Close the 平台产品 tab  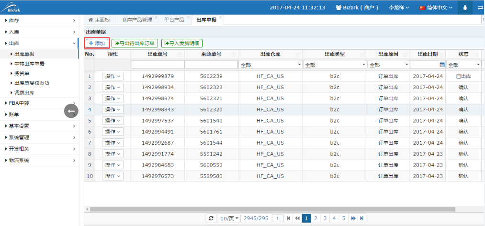188,17
